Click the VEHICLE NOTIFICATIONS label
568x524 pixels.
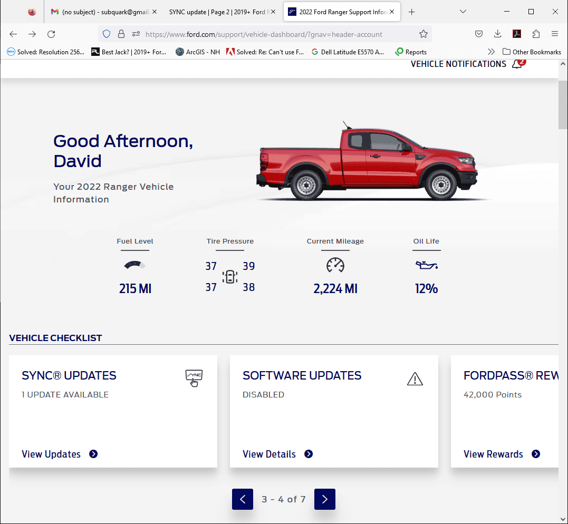[458, 64]
